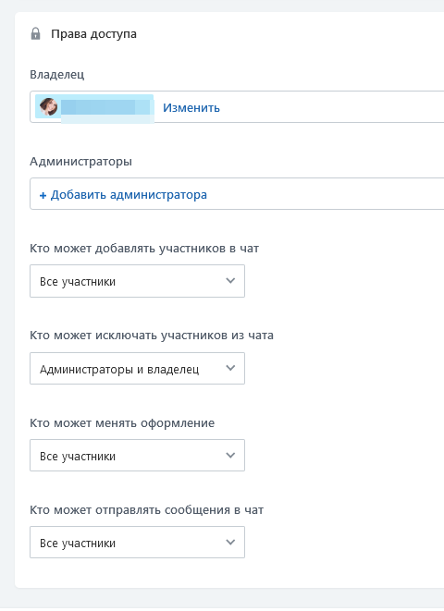Click the Администраторы field label

click(81, 162)
